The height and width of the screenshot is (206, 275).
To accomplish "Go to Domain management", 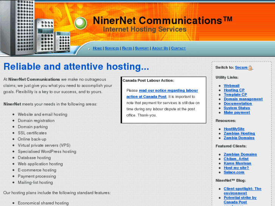I will coord(243,99).
